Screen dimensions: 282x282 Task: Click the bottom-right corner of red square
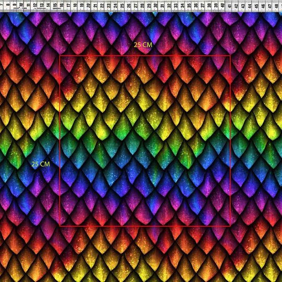pos(230,226)
